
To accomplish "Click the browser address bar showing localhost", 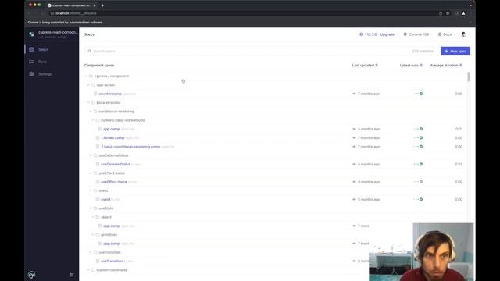I will coord(242,13).
